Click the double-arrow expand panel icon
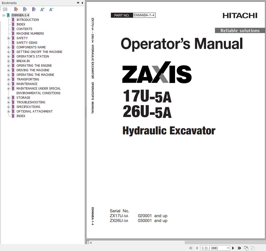The height and width of the screenshot is (251, 266). tap(78, 3)
